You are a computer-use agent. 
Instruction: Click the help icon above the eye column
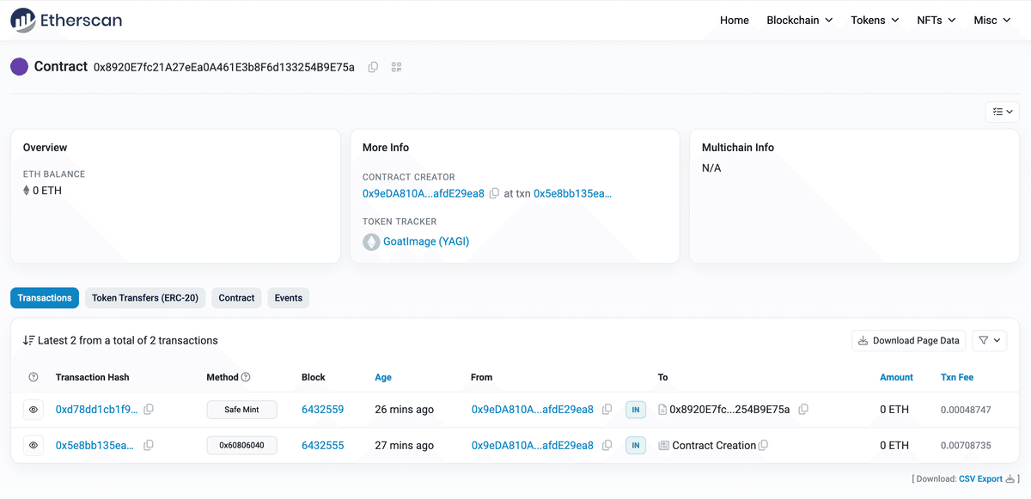(34, 377)
